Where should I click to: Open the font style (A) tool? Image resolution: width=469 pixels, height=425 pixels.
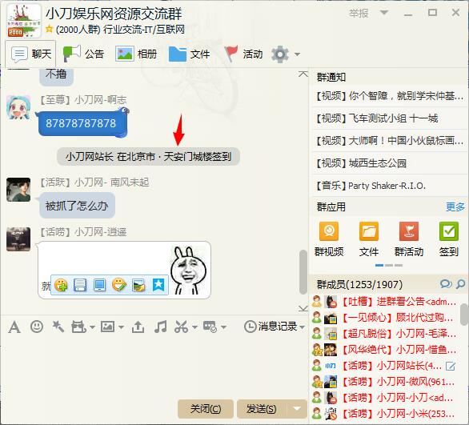[14, 327]
